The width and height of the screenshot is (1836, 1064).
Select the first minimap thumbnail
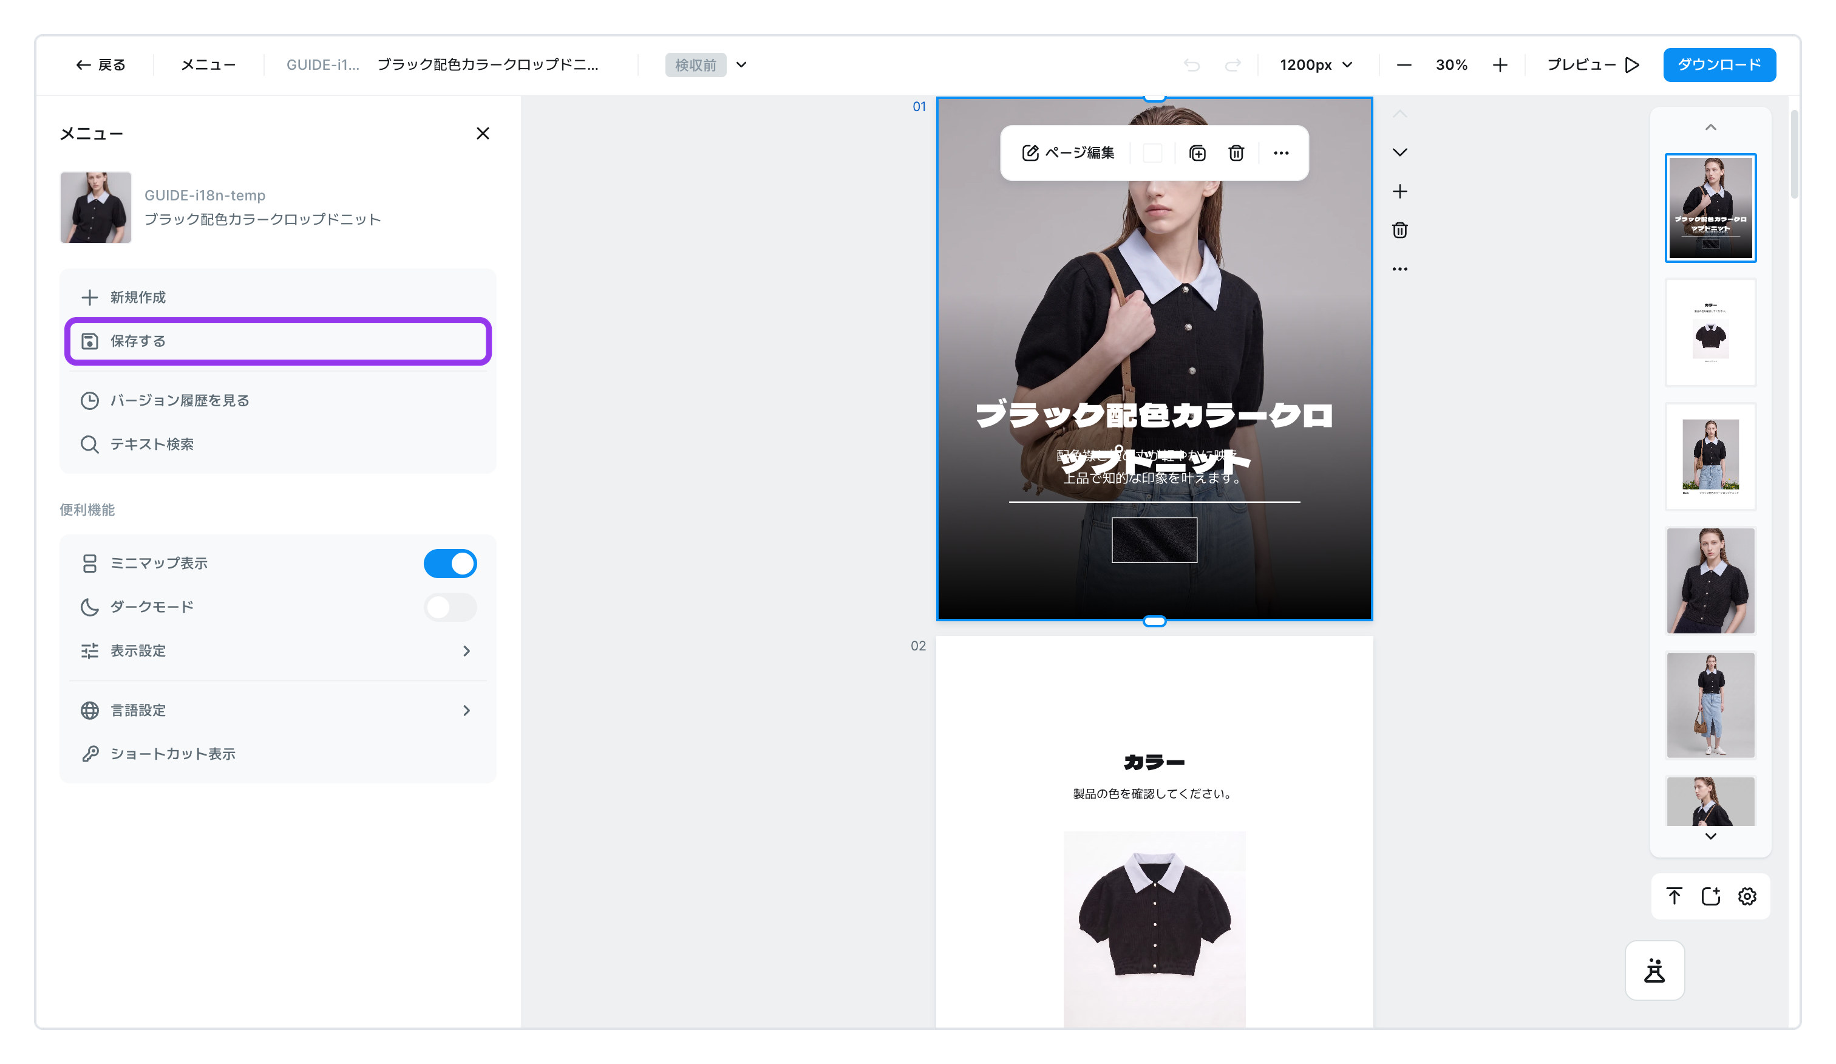coord(1711,208)
